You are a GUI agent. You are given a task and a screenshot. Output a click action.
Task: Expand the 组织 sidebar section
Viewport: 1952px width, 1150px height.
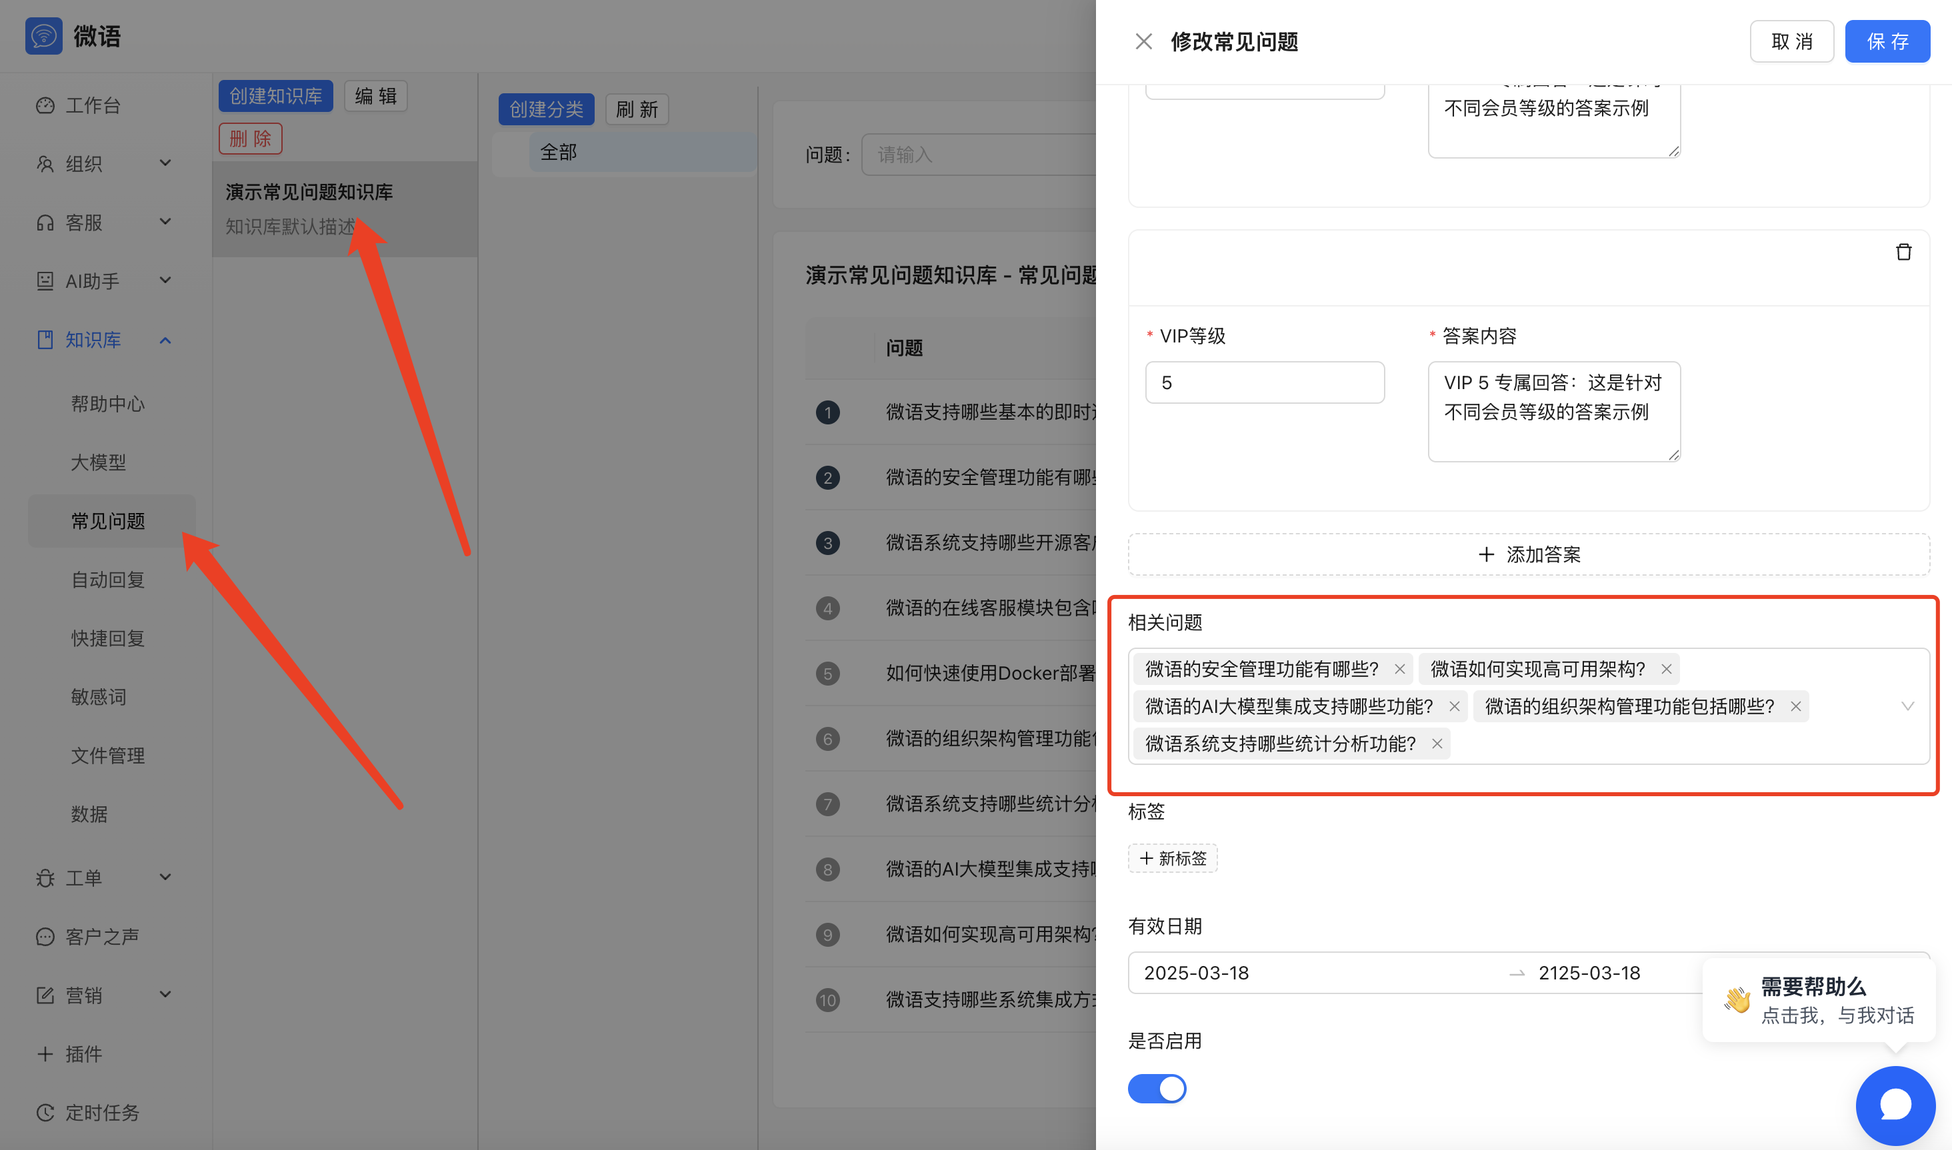(165, 163)
